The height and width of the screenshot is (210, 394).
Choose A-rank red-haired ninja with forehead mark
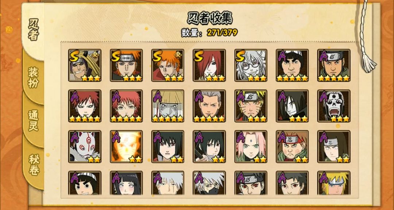pyautogui.click(x=85, y=106)
